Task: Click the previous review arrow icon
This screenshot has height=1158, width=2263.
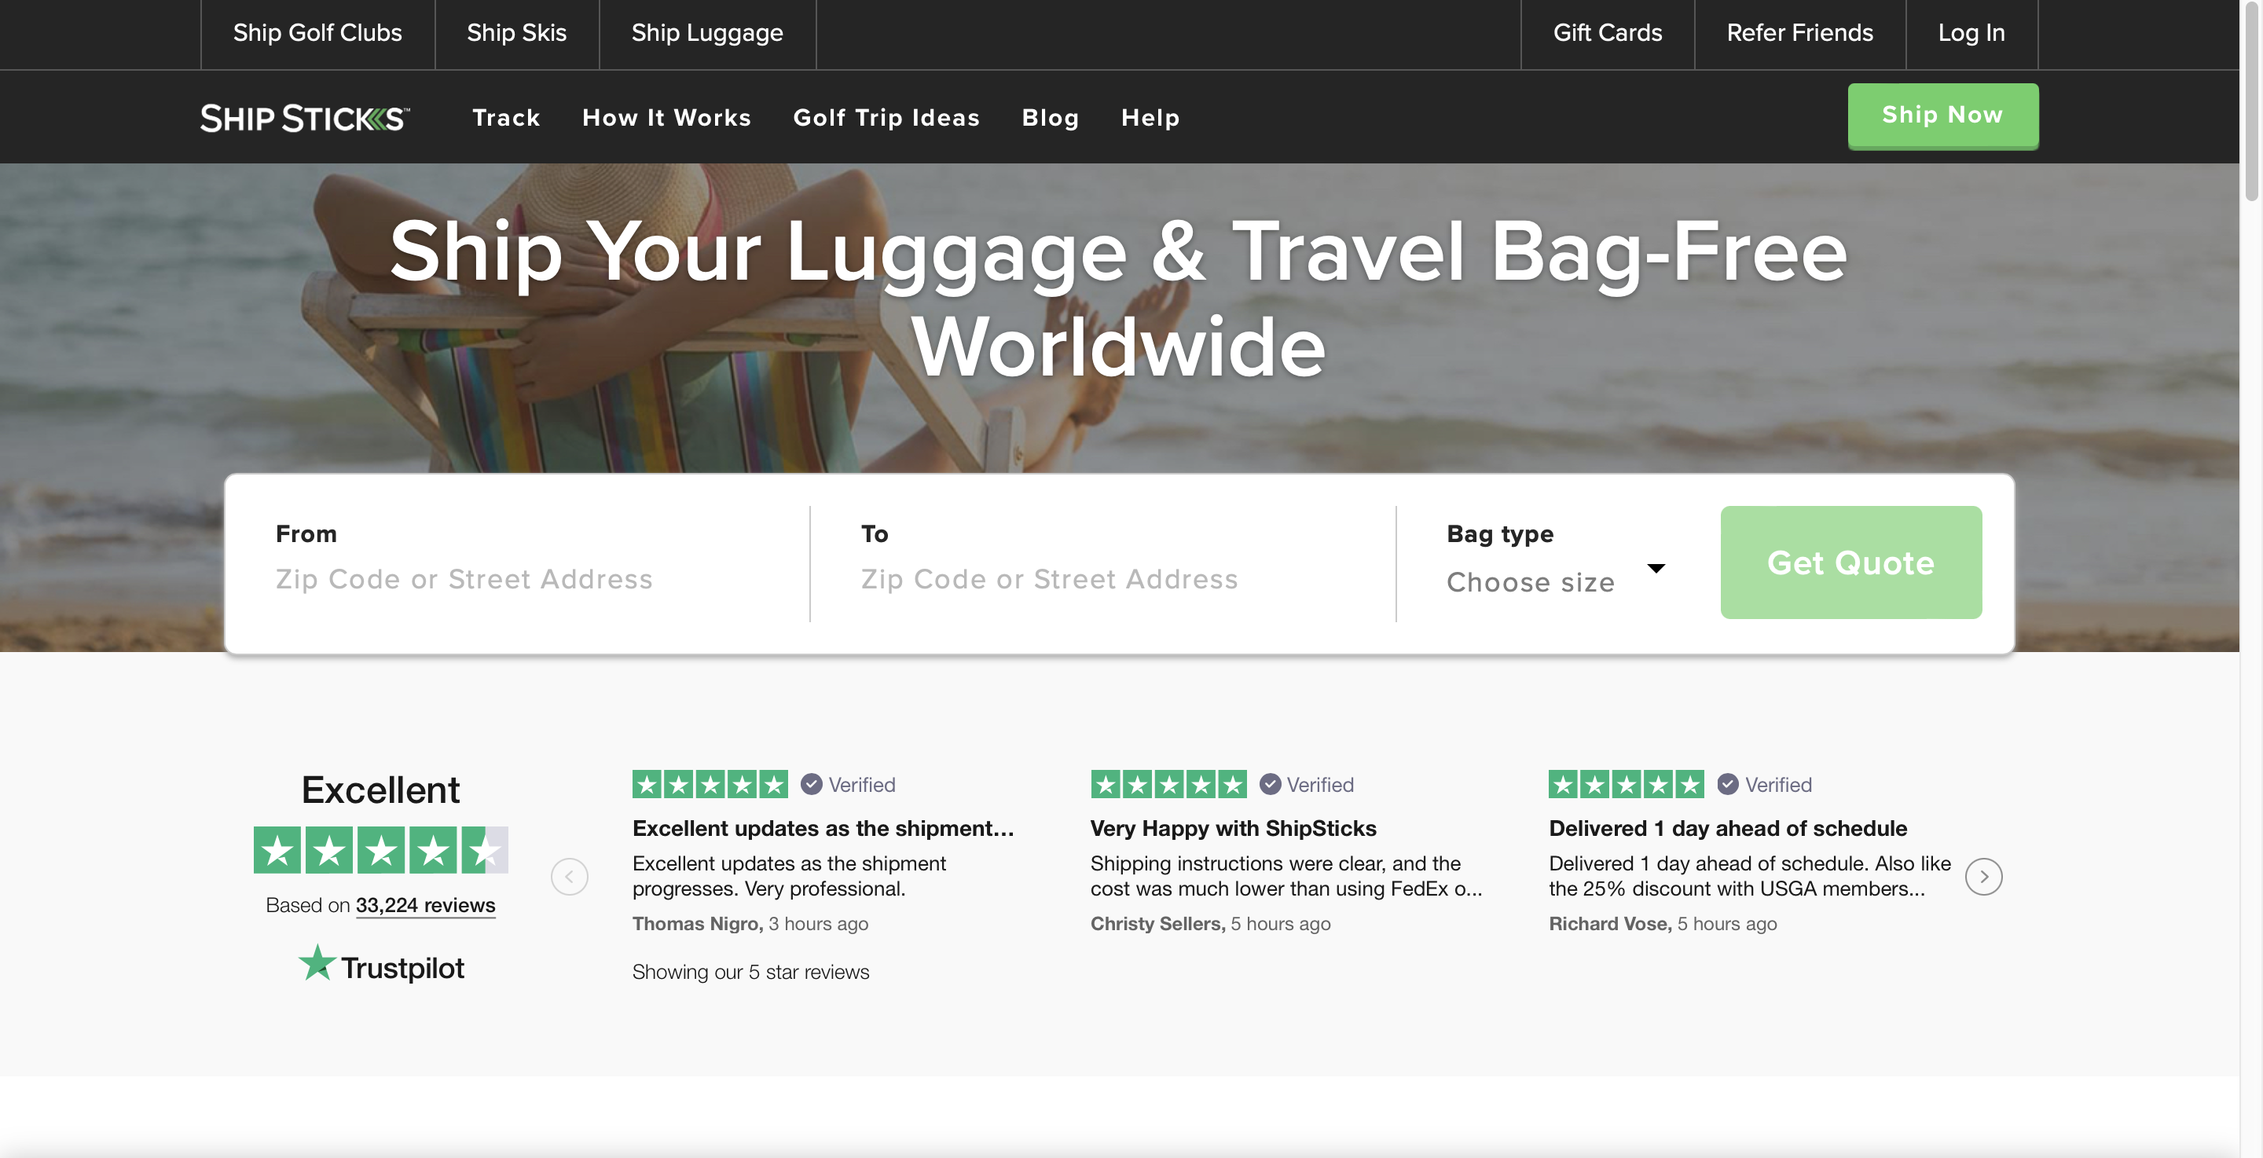Action: [569, 876]
